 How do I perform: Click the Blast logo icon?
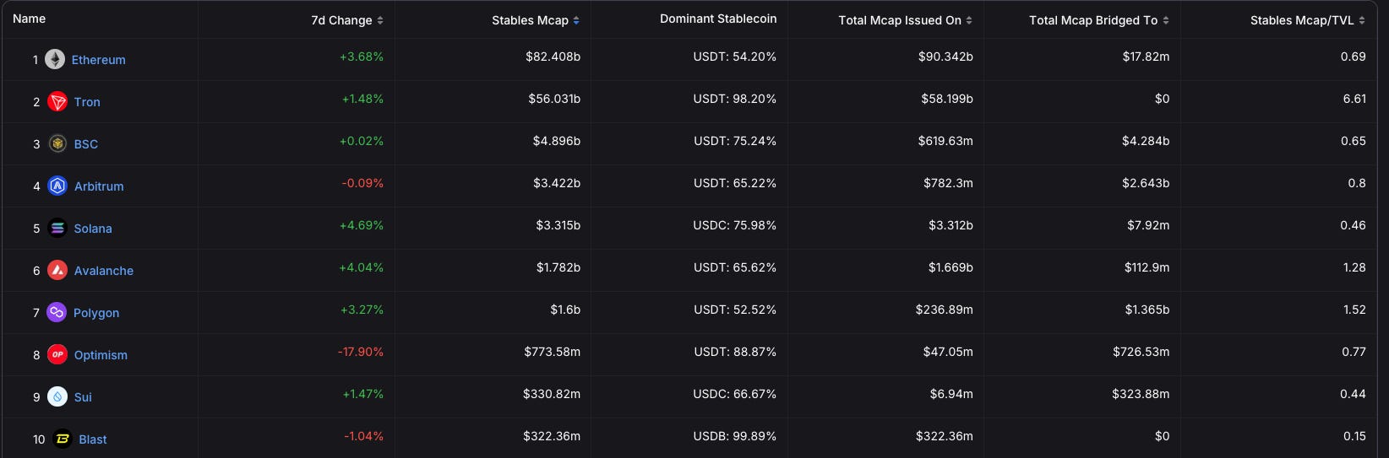point(63,439)
